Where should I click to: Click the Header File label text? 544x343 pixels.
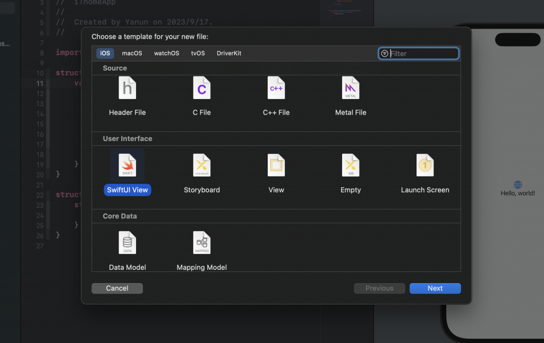click(127, 112)
